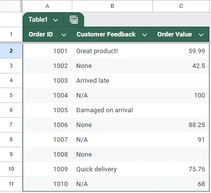This screenshot has height=193, width=211.
Task: Select cell with order ID 1008
Action: click(47, 155)
